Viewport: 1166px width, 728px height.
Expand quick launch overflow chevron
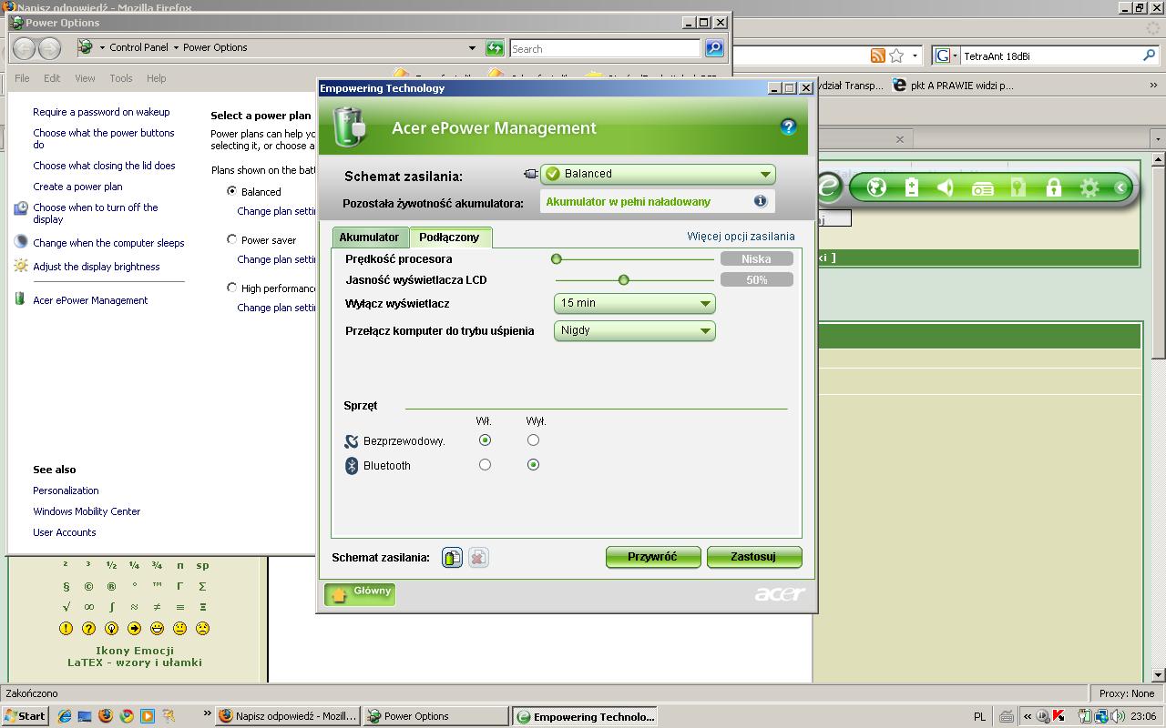(x=207, y=713)
